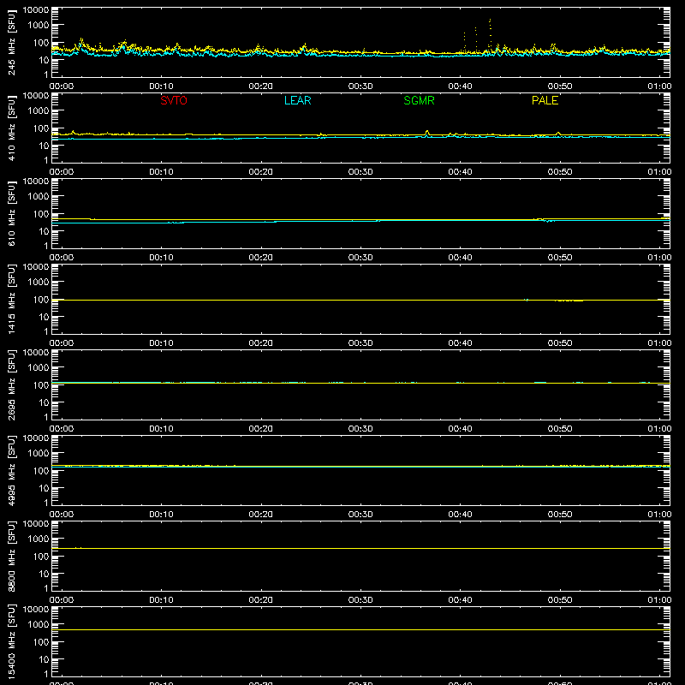The width and height of the screenshot is (685, 685).
Task: Click the 100 y-axis label of 8800 MHz plot
Action: coord(41,557)
